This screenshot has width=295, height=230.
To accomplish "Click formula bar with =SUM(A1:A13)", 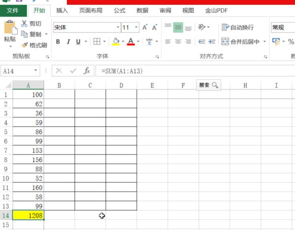I will [x=195, y=71].
